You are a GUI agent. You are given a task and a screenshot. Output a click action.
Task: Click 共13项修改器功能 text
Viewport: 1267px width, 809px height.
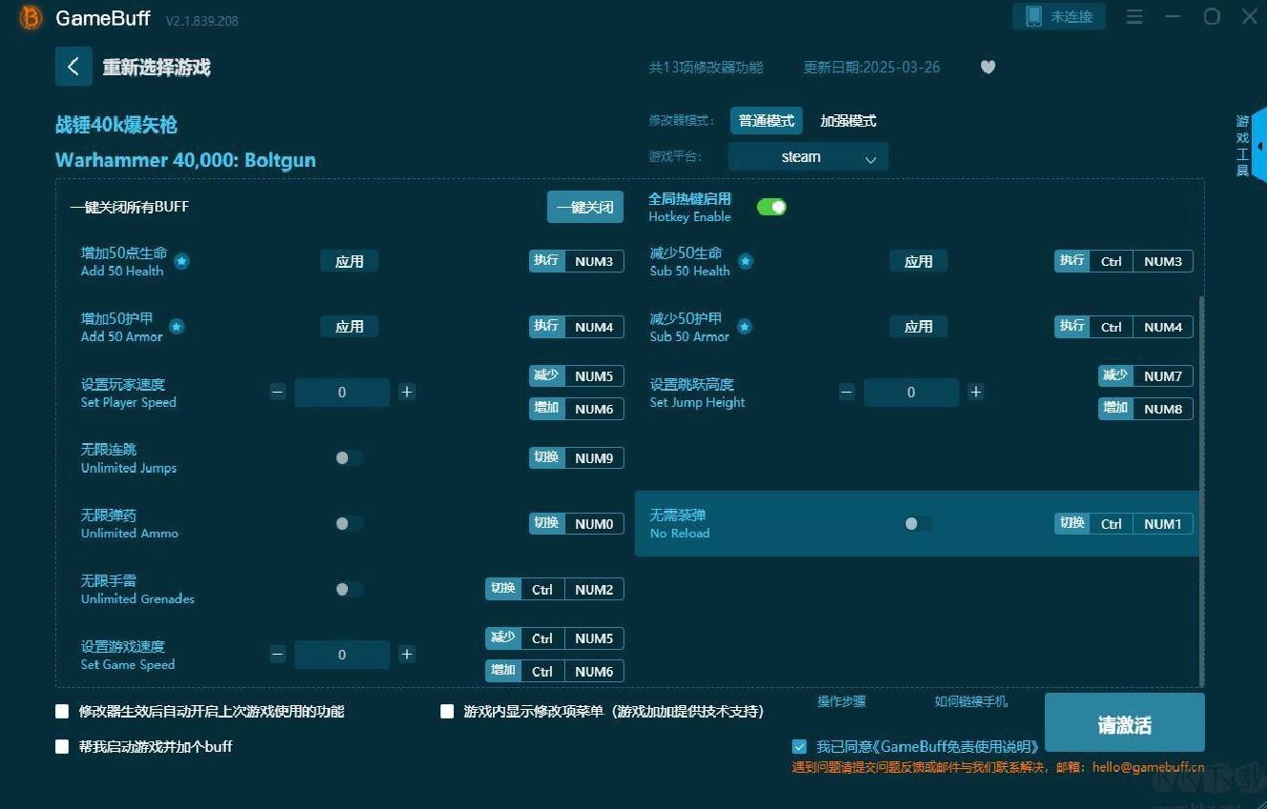click(705, 68)
